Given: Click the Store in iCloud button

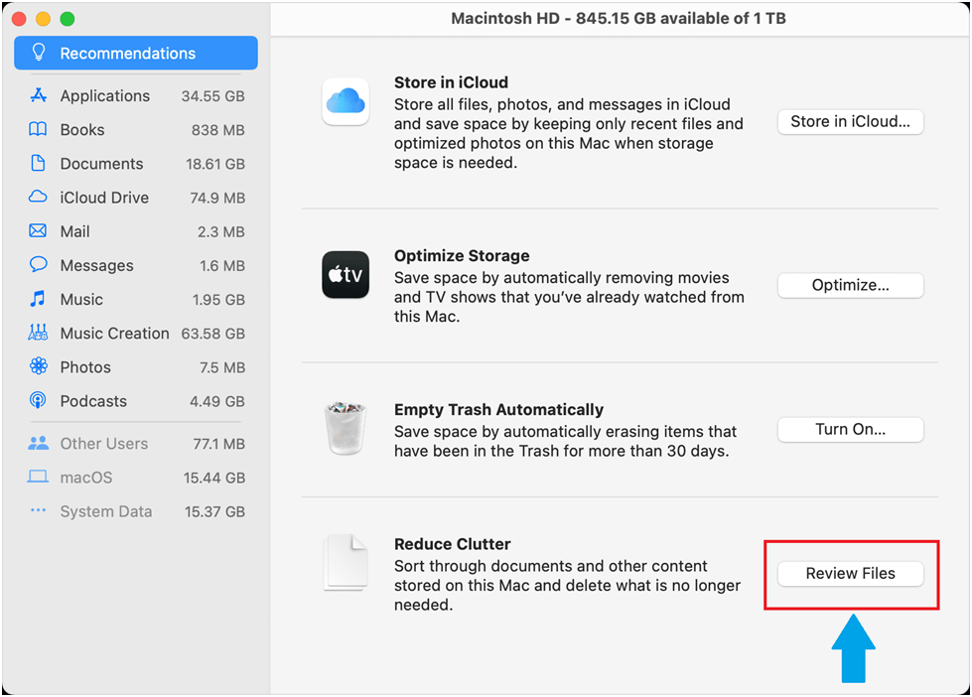Looking at the screenshot, I should tap(851, 121).
